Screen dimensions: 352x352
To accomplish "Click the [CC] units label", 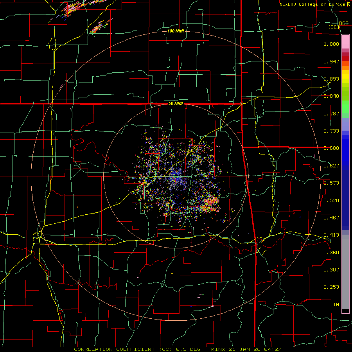I will click(x=334, y=27).
